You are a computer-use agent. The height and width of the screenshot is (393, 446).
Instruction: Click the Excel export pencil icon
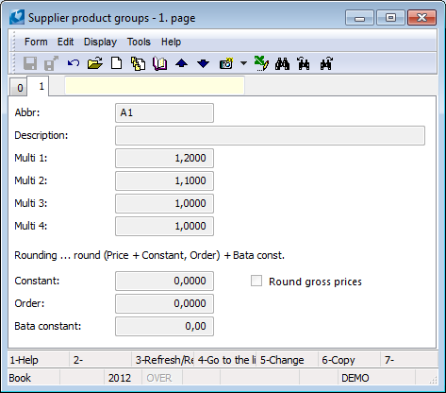(261, 63)
